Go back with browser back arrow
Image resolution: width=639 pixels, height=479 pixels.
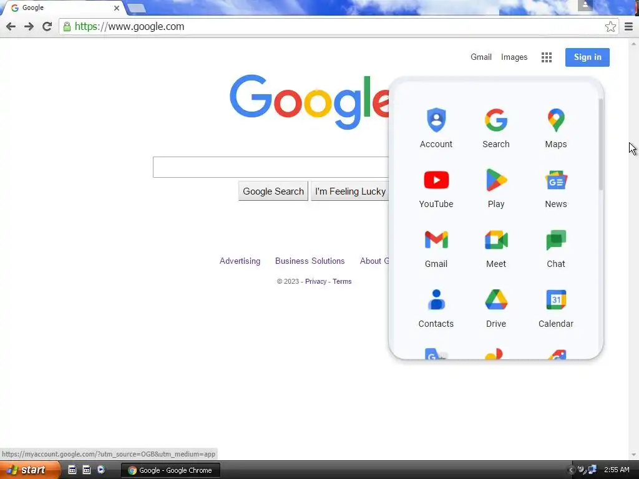11,26
